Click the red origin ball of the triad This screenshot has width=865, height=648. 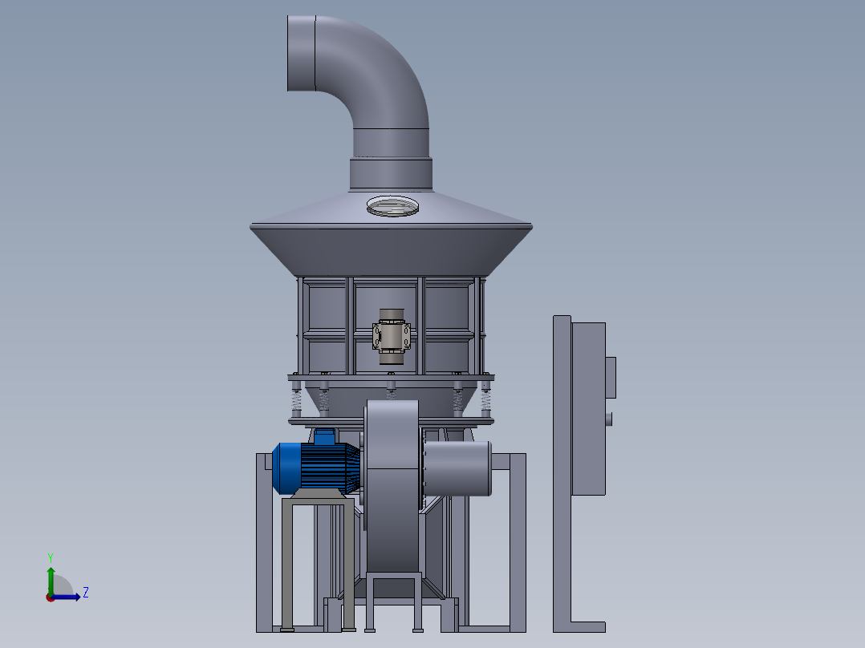pos(50,597)
